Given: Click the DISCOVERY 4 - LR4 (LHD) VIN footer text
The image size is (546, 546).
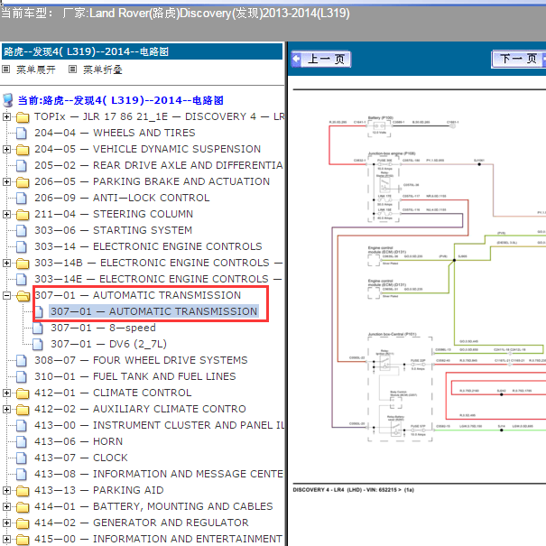Looking at the screenshot, I should point(354,490).
